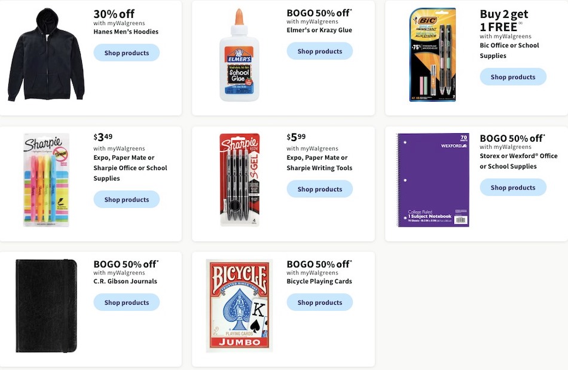Image resolution: width=568 pixels, height=370 pixels.
Task: Click Shop products for Elmer's or Krazy Glue
Action: pos(320,51)
